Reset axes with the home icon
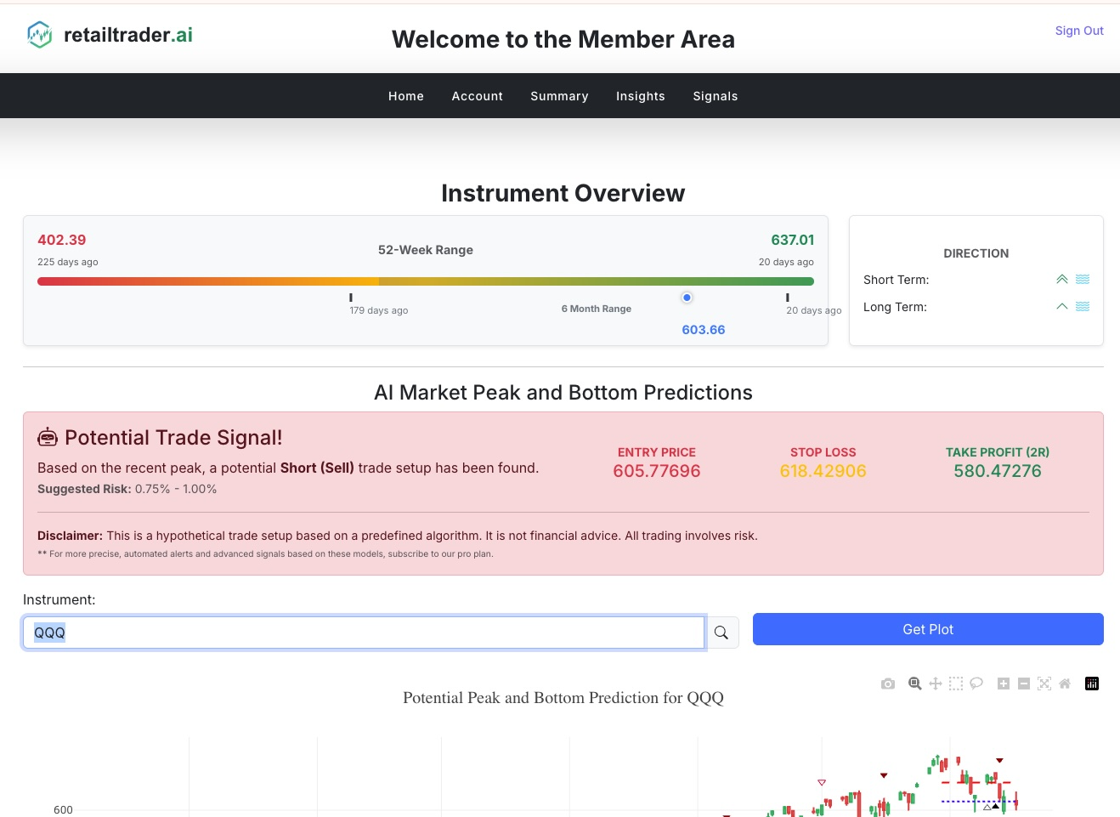 tap(1065, 684)
